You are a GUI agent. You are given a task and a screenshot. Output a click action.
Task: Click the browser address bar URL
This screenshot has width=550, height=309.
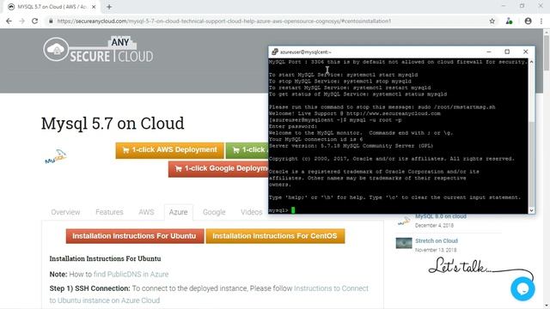tap(223, 21)
